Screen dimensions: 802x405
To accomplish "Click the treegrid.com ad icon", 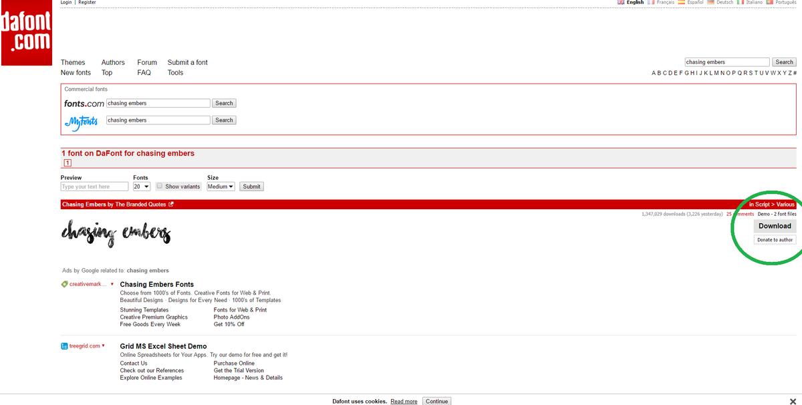I will [x=64, y=346].
